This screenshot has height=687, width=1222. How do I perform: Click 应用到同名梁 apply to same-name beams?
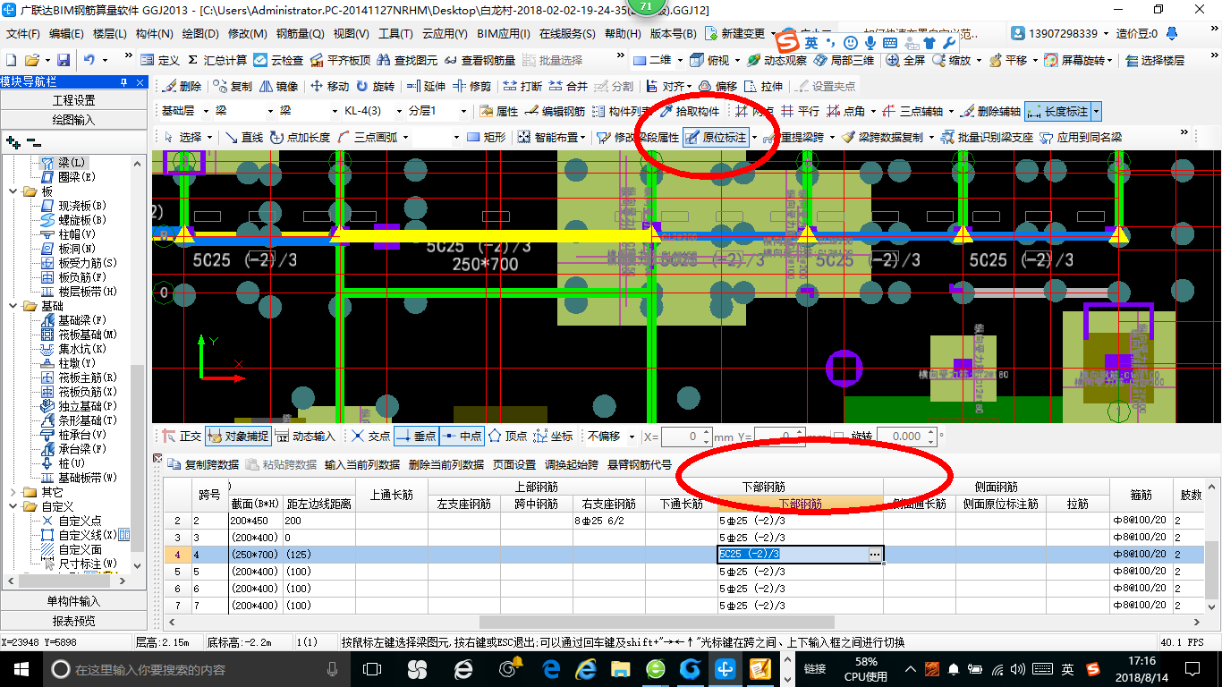point(1082,138)
